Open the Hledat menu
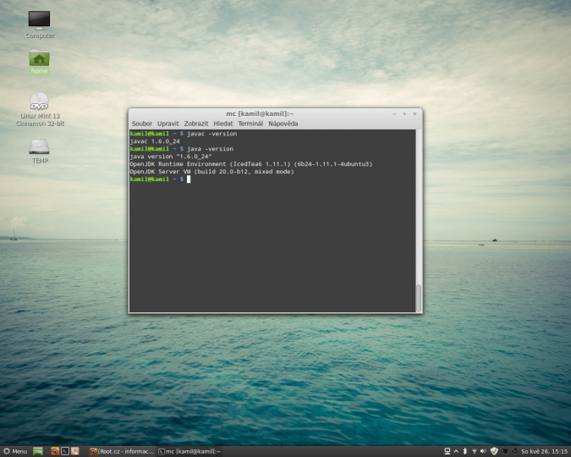This screenshot has height=457, width=571. click(222, 124)
